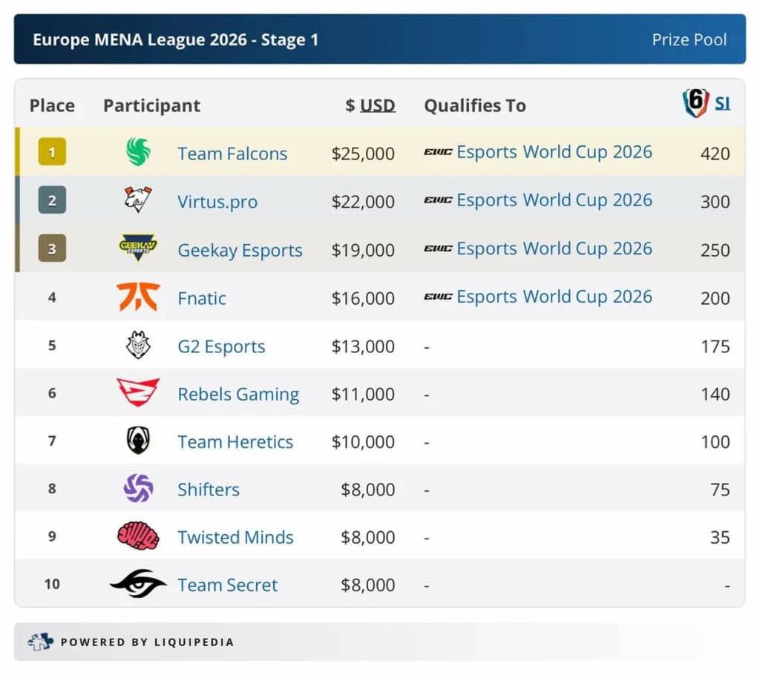The width and height of the screenshot is (760, 675).
Task: Open the Geekay Esports team link
Action: (240, 250)
